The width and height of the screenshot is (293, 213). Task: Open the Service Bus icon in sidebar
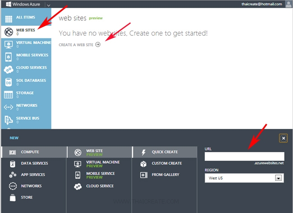[x=9, y=120]
